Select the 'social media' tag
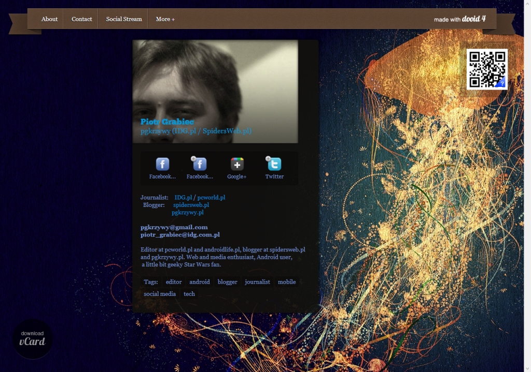The image size is (531, 372). pyautogui.click(x=160, y=294)
